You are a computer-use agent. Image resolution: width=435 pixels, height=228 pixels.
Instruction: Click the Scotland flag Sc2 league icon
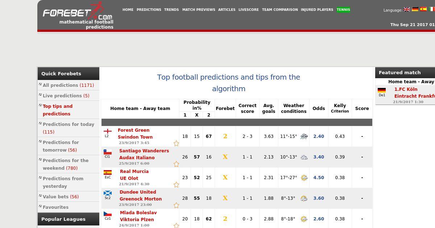[108, 193]
